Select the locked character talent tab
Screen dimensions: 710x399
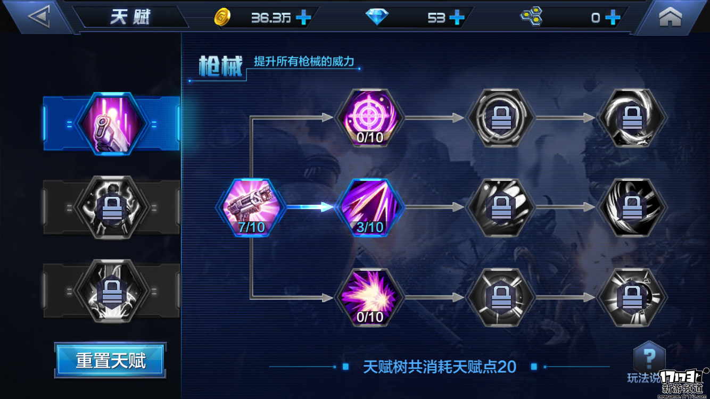pos(111,207)
